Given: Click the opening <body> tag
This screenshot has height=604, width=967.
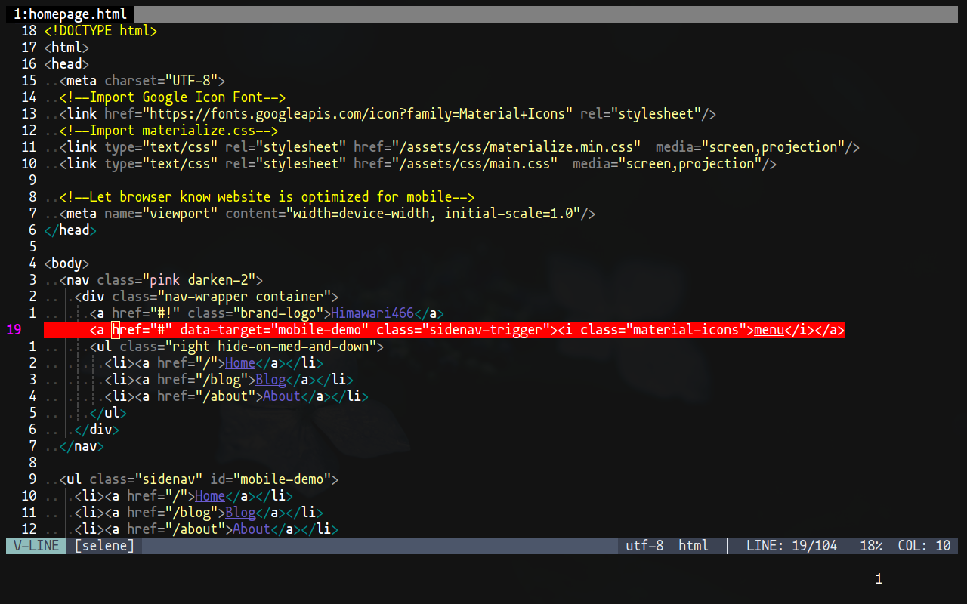Looking at the screenshot, I should click(x=66, y=263).
